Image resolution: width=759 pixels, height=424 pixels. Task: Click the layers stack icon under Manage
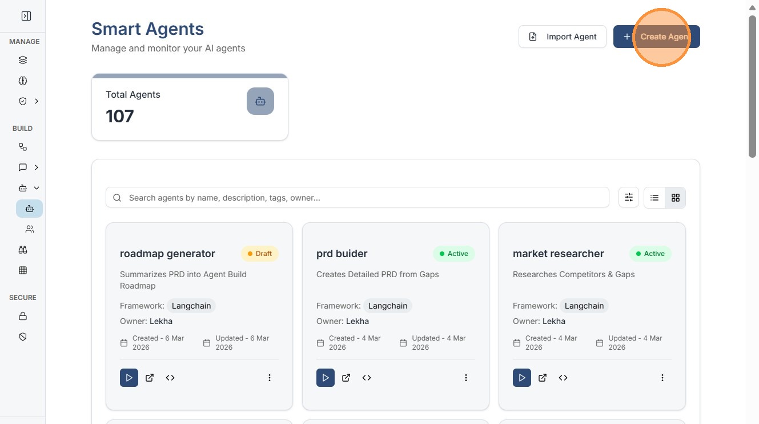coord(23,60)
